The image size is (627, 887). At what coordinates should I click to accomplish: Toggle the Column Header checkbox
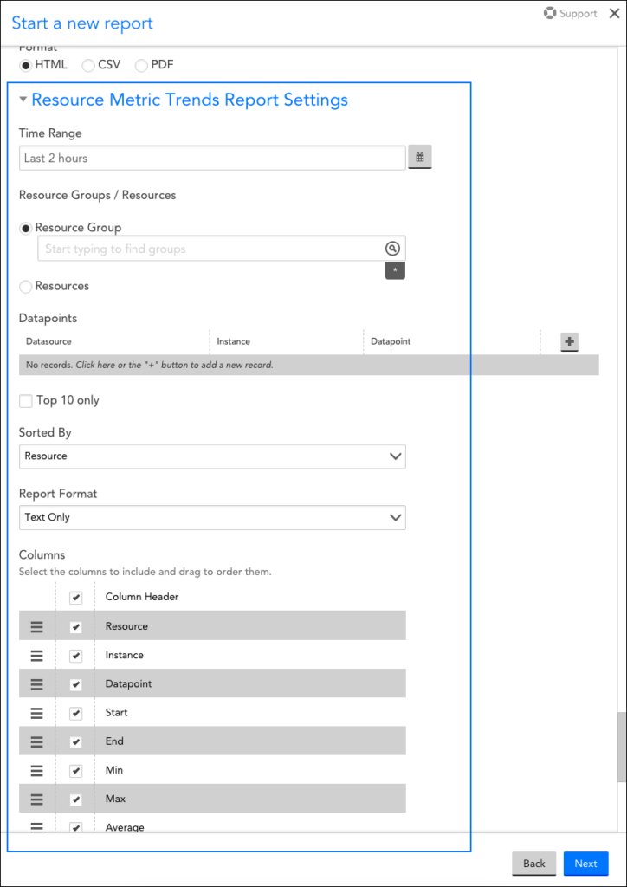(x=76, y=598)
